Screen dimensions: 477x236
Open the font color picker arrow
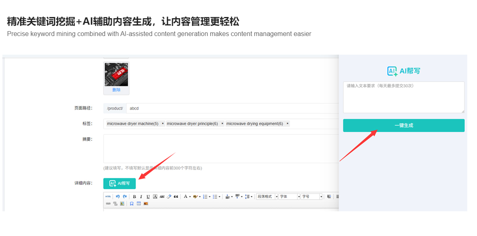coord(190,197)
